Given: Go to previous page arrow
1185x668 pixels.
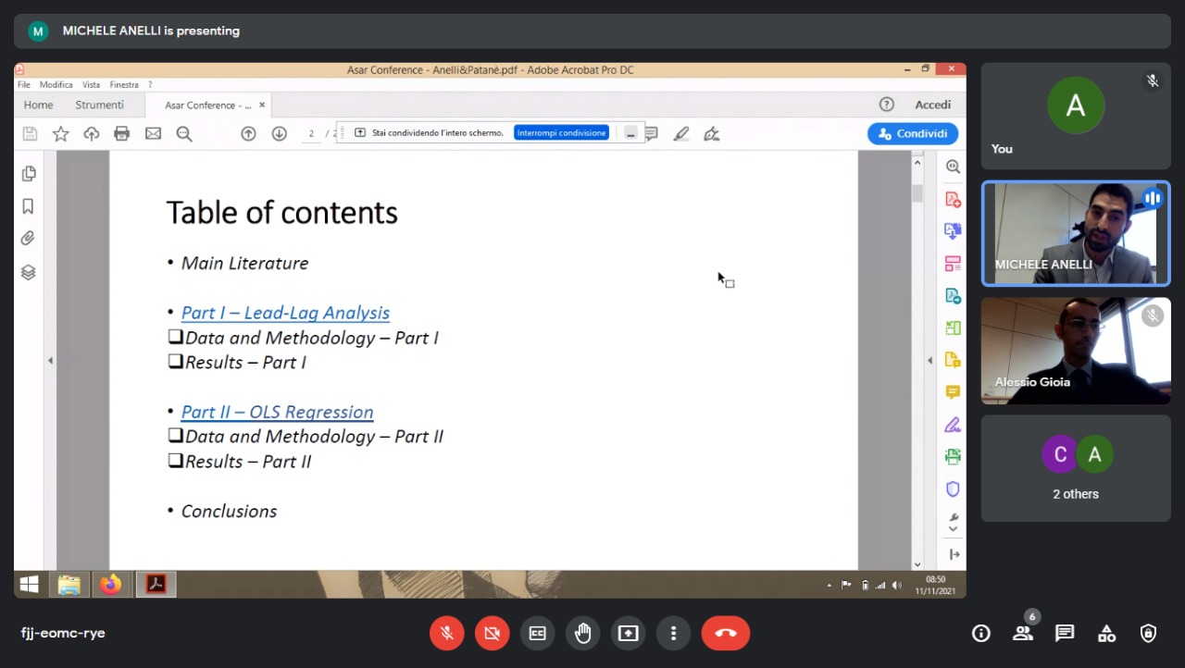Looking at the screenshot, I should click(248, 134).
